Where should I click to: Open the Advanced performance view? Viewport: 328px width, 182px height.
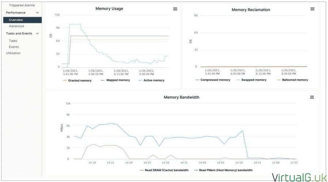point(16,26)
